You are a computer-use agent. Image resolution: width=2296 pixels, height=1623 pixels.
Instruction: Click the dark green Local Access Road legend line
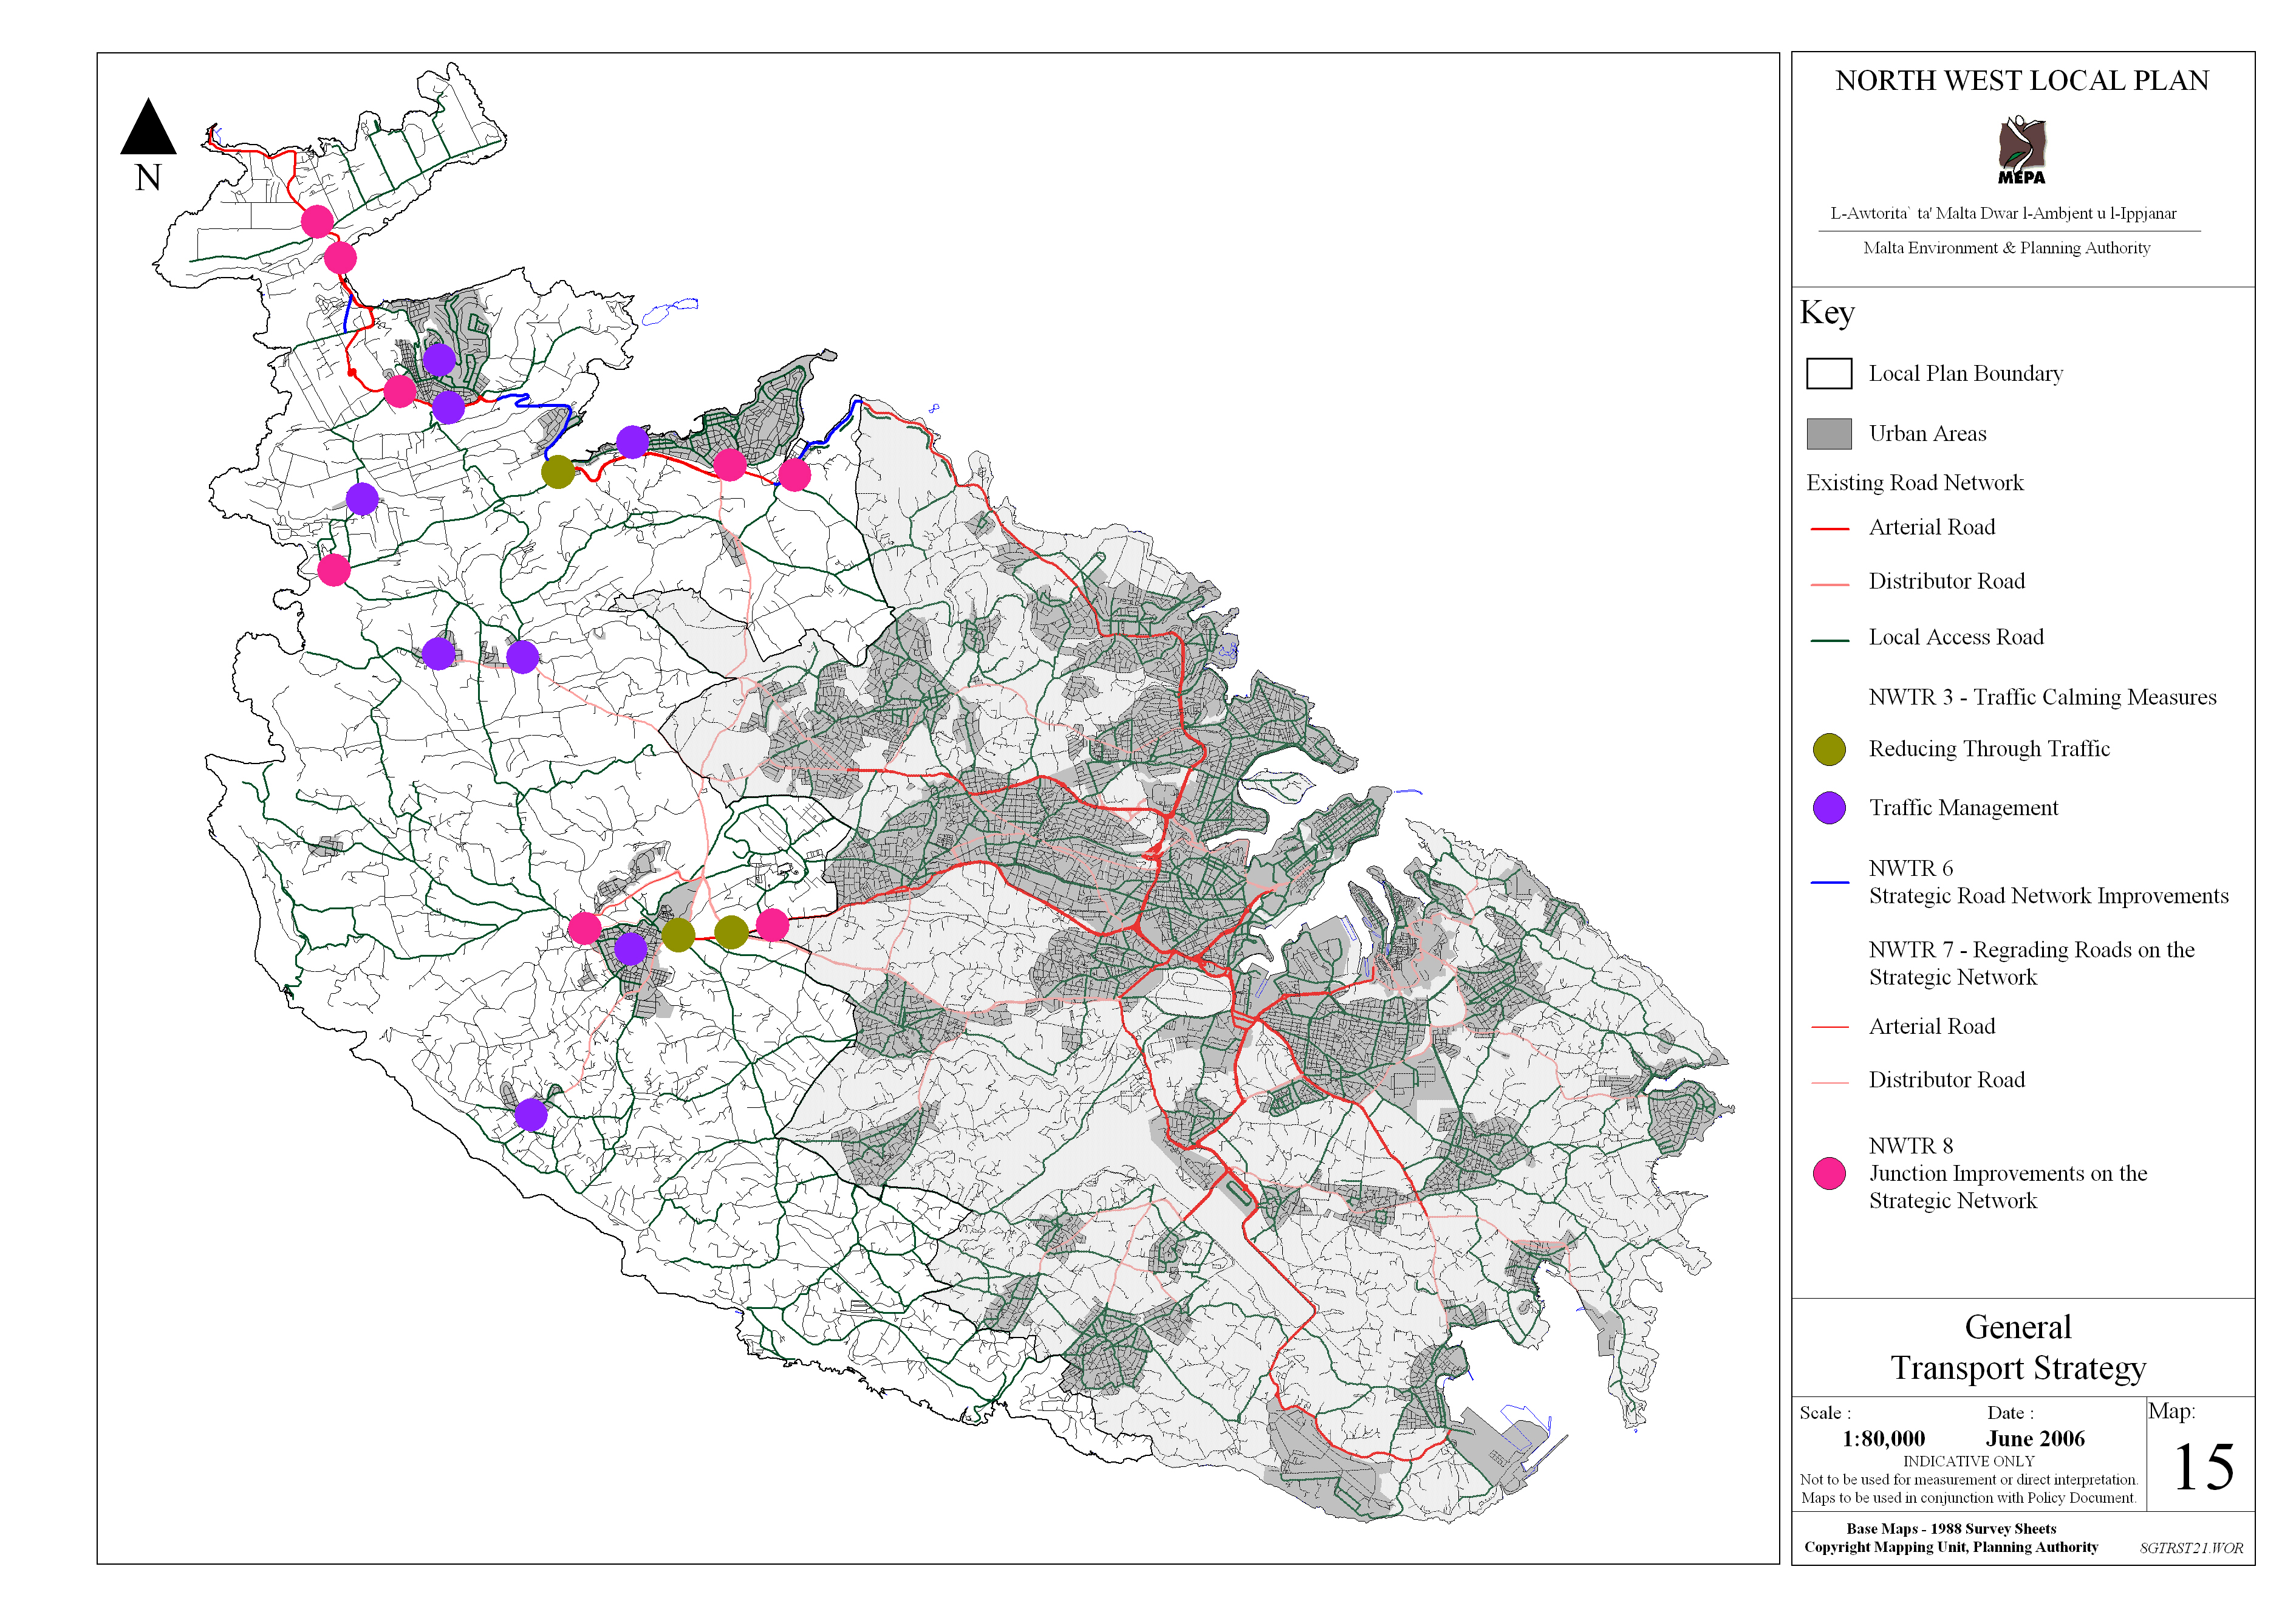[1829, 640]
